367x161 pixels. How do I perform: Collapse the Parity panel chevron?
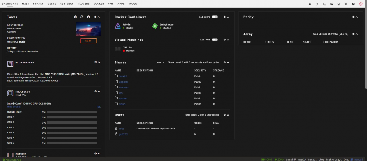[x=357, y=17]
